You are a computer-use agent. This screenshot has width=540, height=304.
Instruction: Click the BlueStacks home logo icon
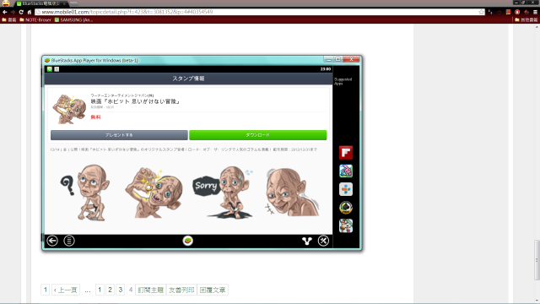[x=187, y=241]
